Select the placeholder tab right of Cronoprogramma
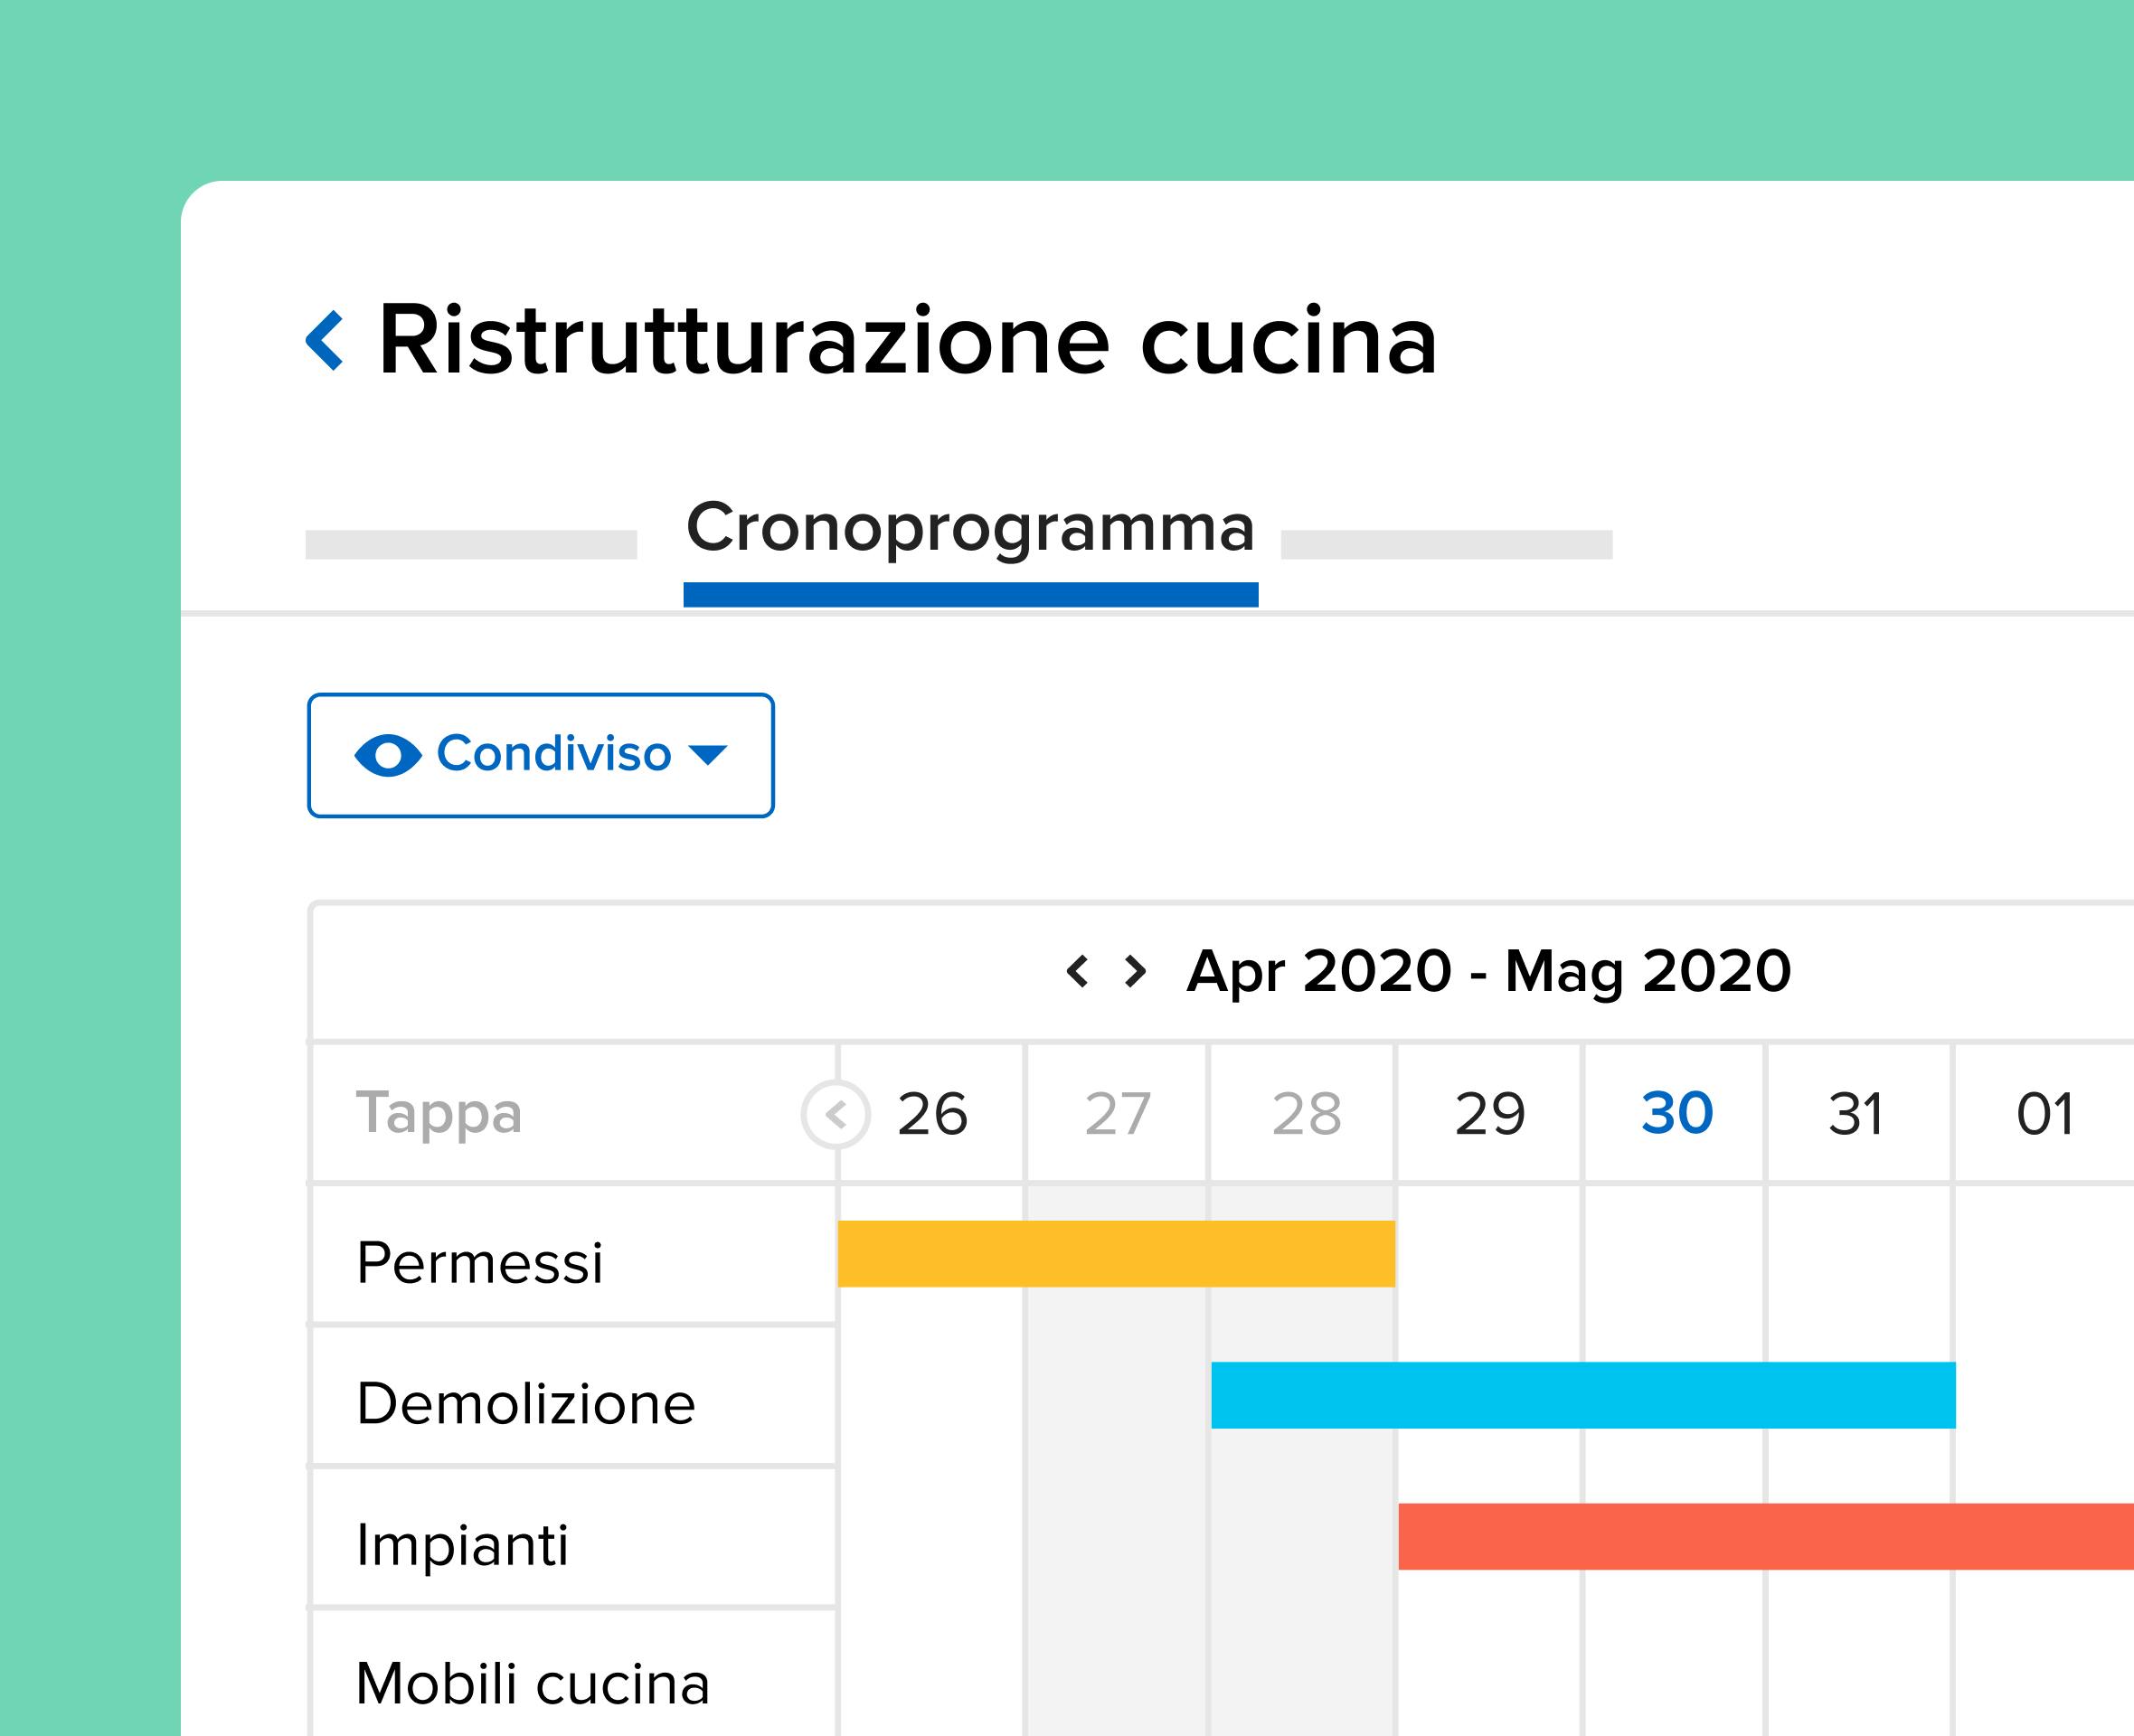The height and width of the screenshot is (1736, 2134). [1446, 545]
